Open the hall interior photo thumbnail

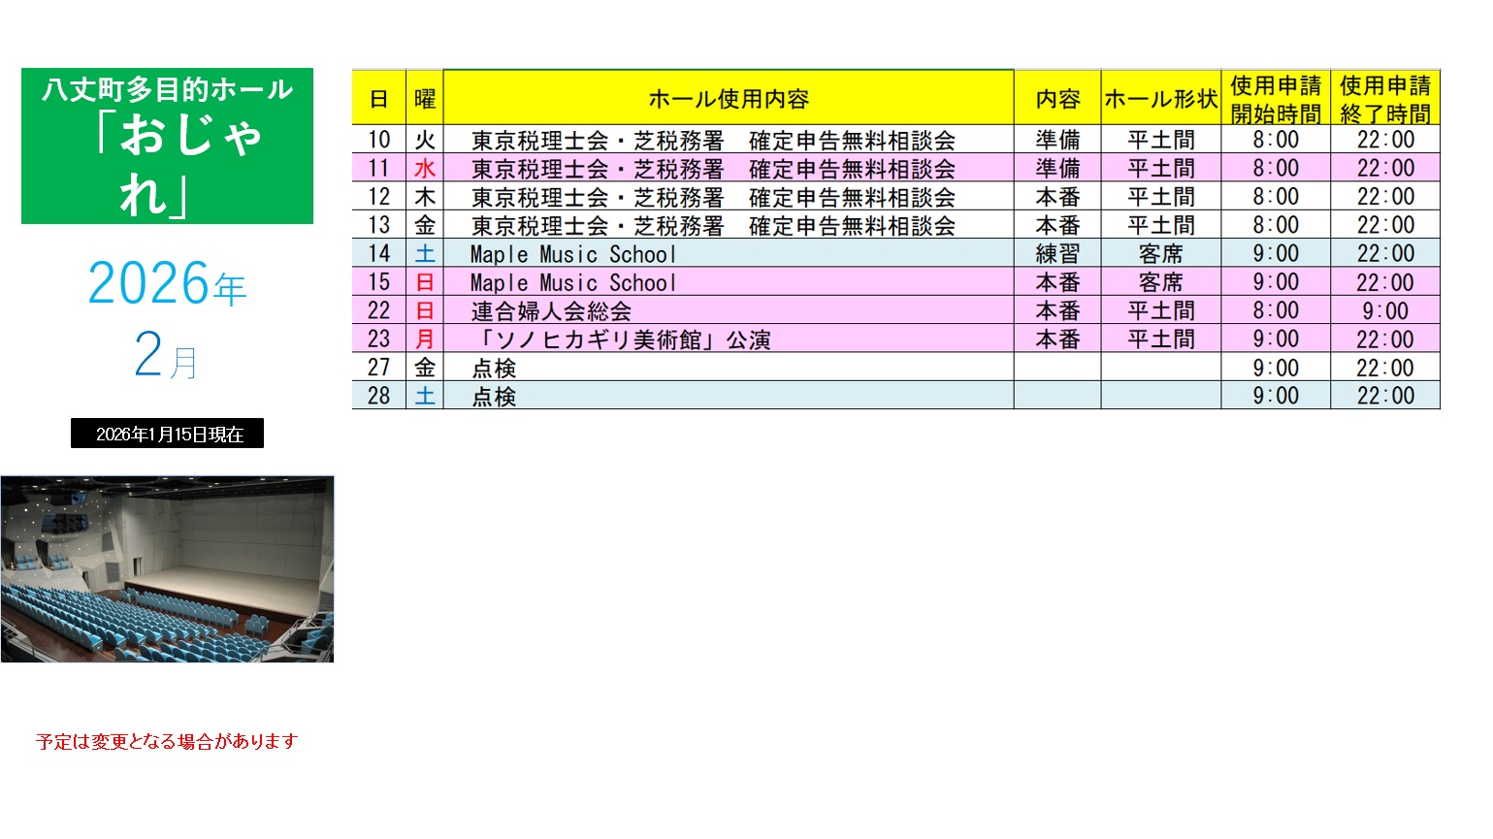167,569
